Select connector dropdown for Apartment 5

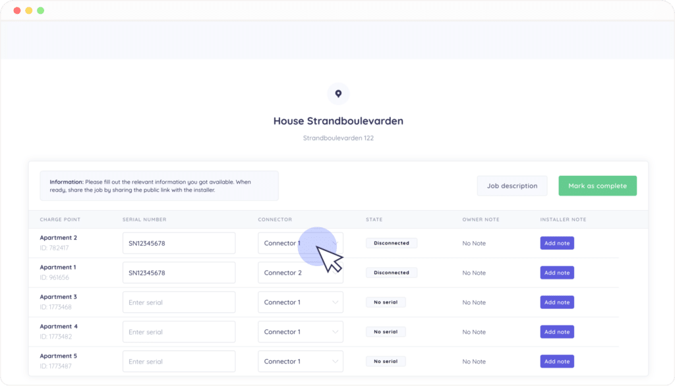pos(300,362)
